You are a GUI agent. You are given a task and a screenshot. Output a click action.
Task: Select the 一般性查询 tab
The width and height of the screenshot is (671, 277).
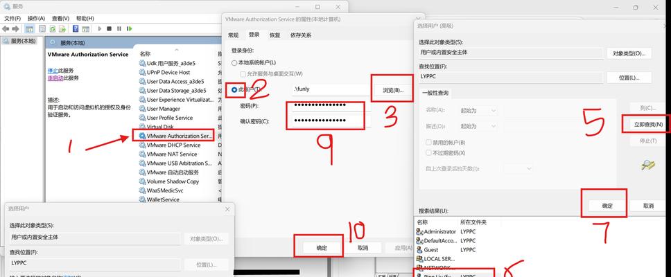click(x=435, y=93)
